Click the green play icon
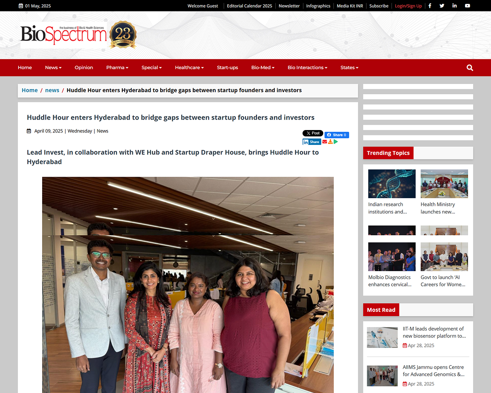Viewport: 491px width, 393px height. [336, 142]
